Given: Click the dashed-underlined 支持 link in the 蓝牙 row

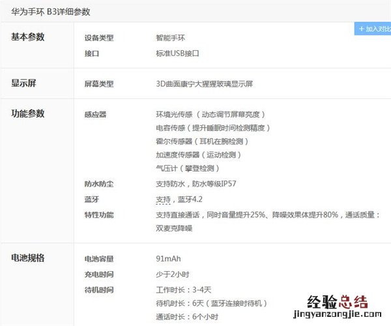Looking at the screenshot, I should 163,199.
